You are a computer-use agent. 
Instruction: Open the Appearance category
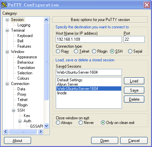[x=27, y=57]
